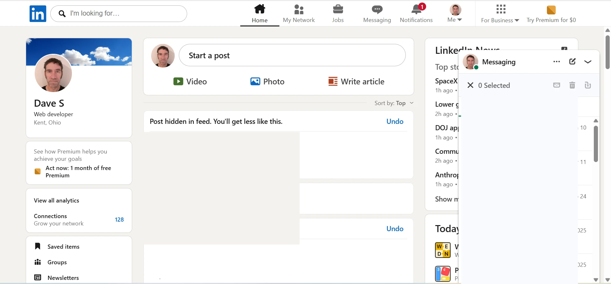Archive selected conversations icon
The width and height of the screenshot is (611, 284).
click(588, 85)
